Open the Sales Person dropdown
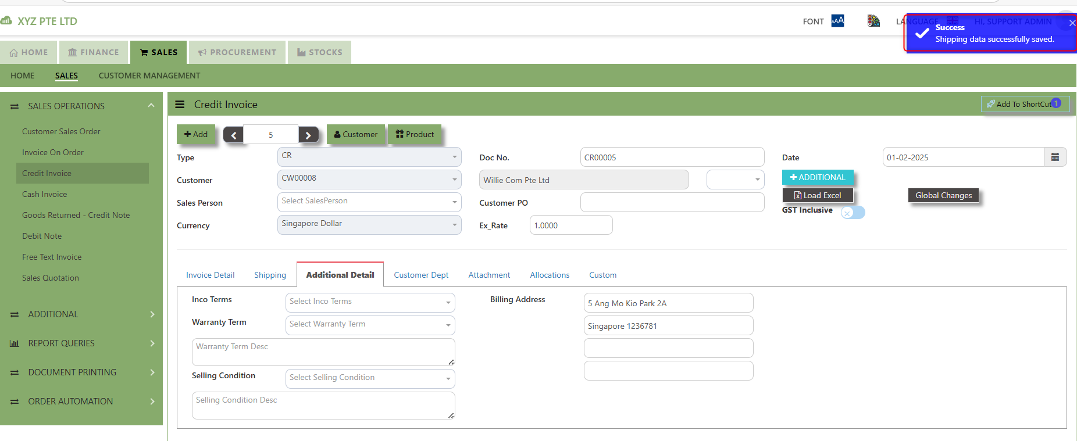The image size is (1077, 441). [x=369, y=202]
